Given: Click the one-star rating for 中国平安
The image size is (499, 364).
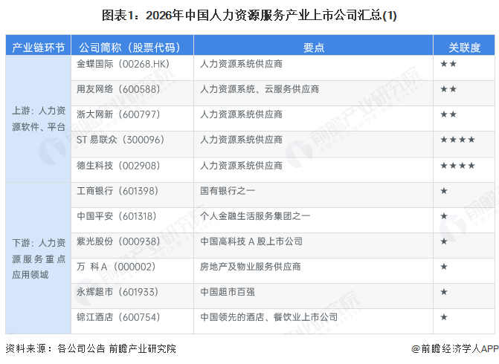Looking at the screenshot, I should pos(444,216).
